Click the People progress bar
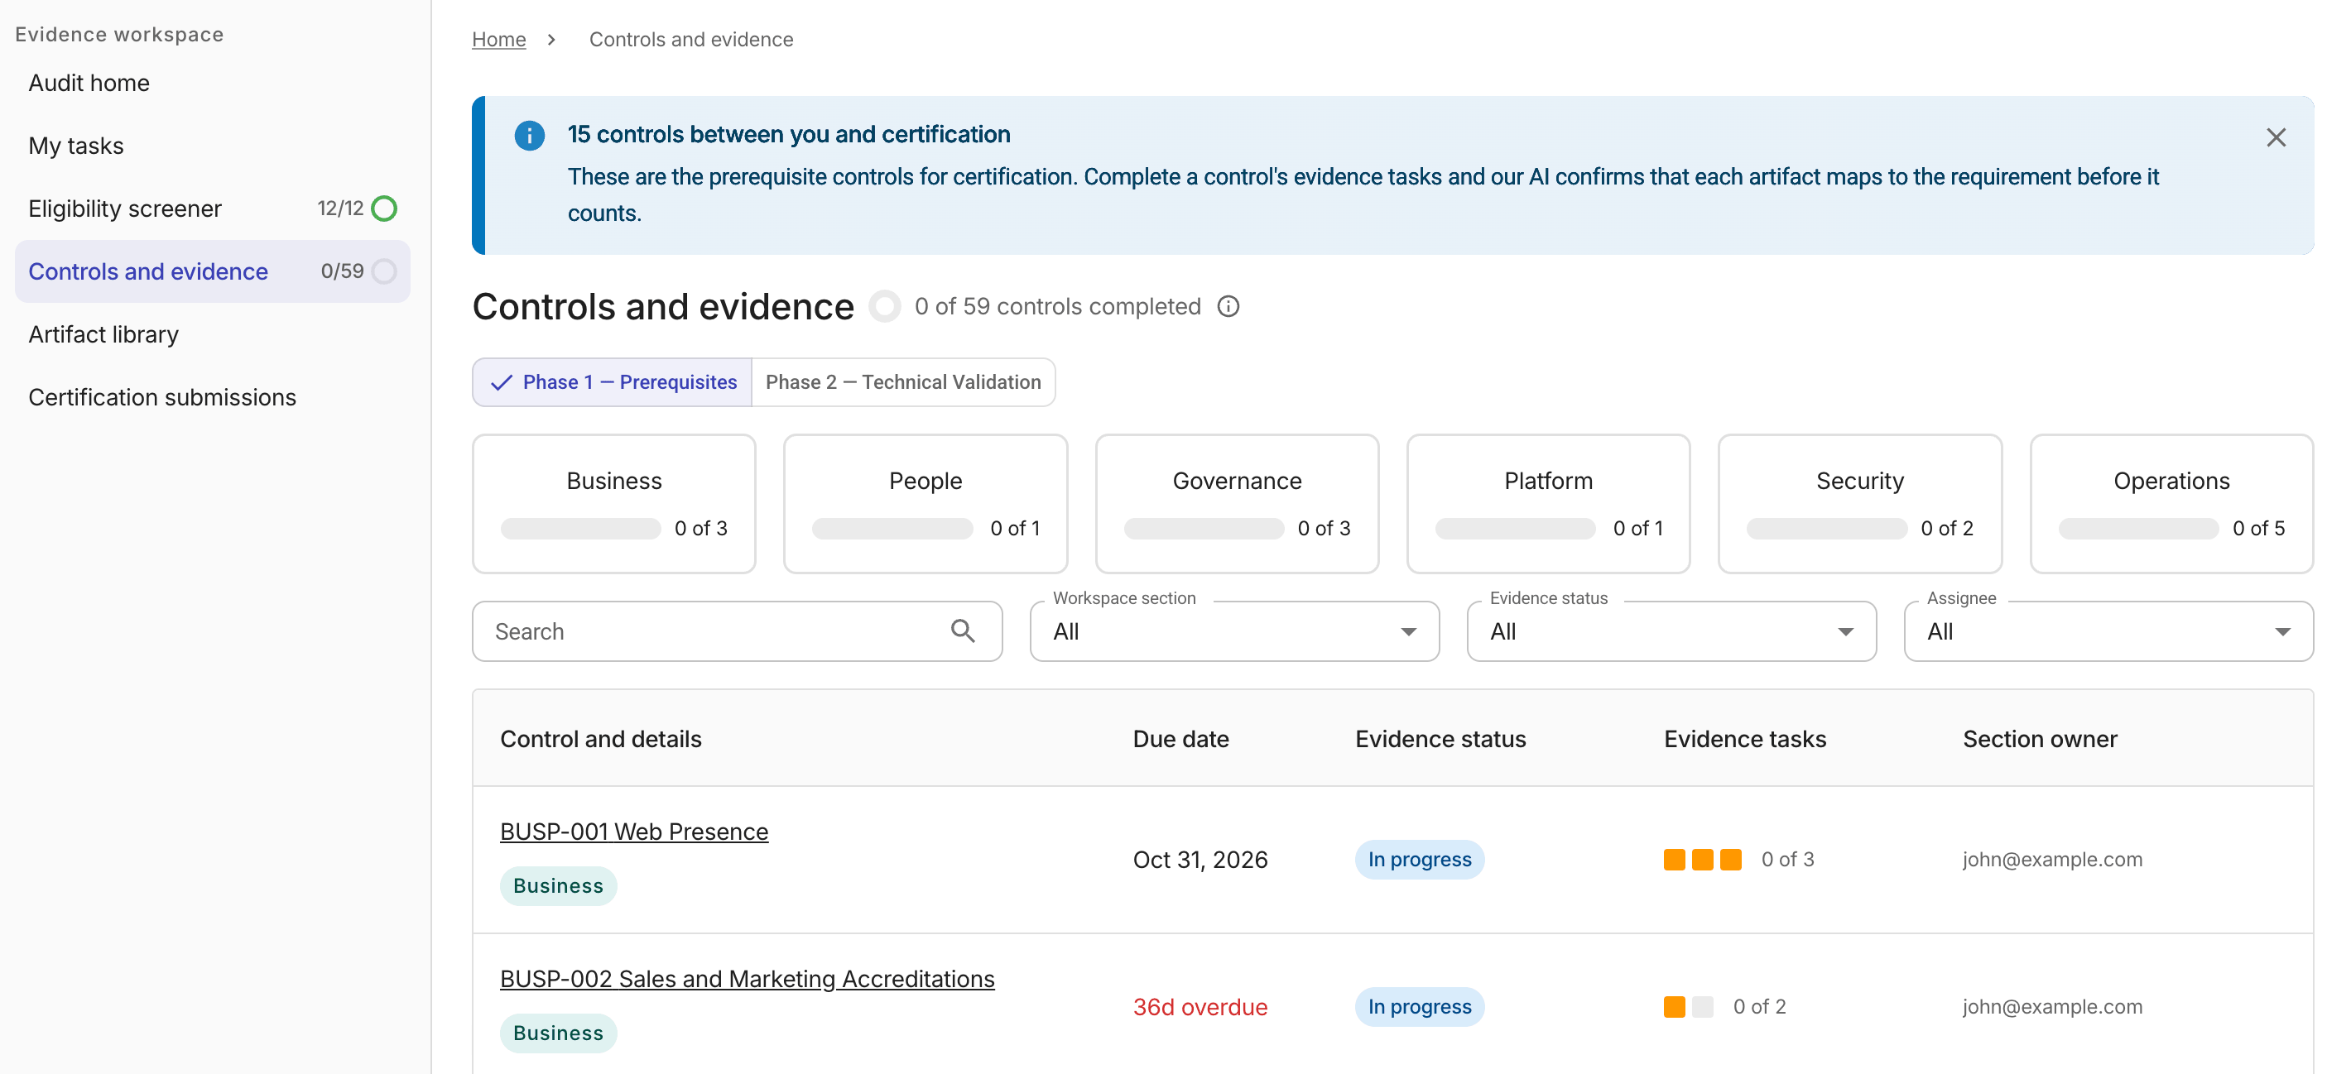The image size is (2351, 1074). (x=892, y=529)
